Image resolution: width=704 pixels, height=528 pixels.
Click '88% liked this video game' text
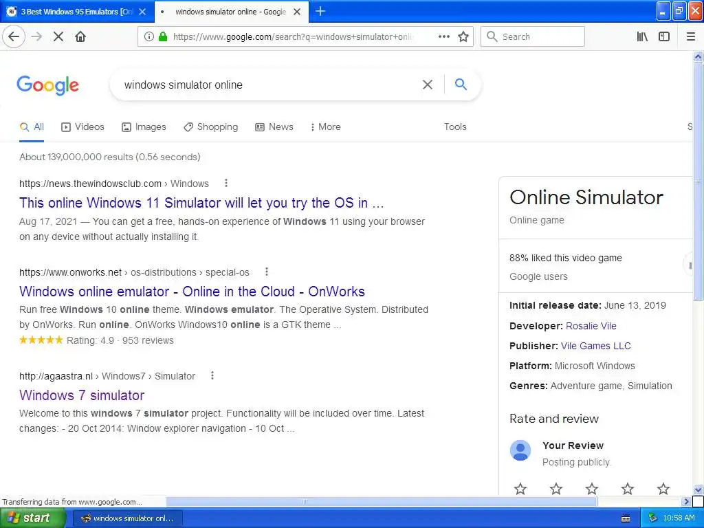click(566, 258)
